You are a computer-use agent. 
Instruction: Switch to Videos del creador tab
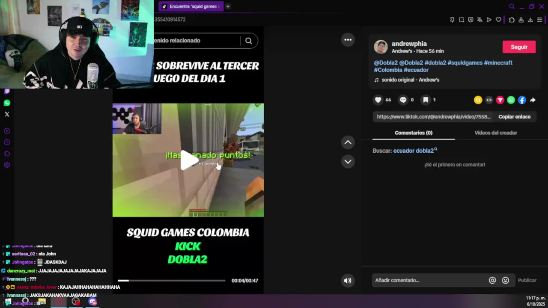pos(496,133)
